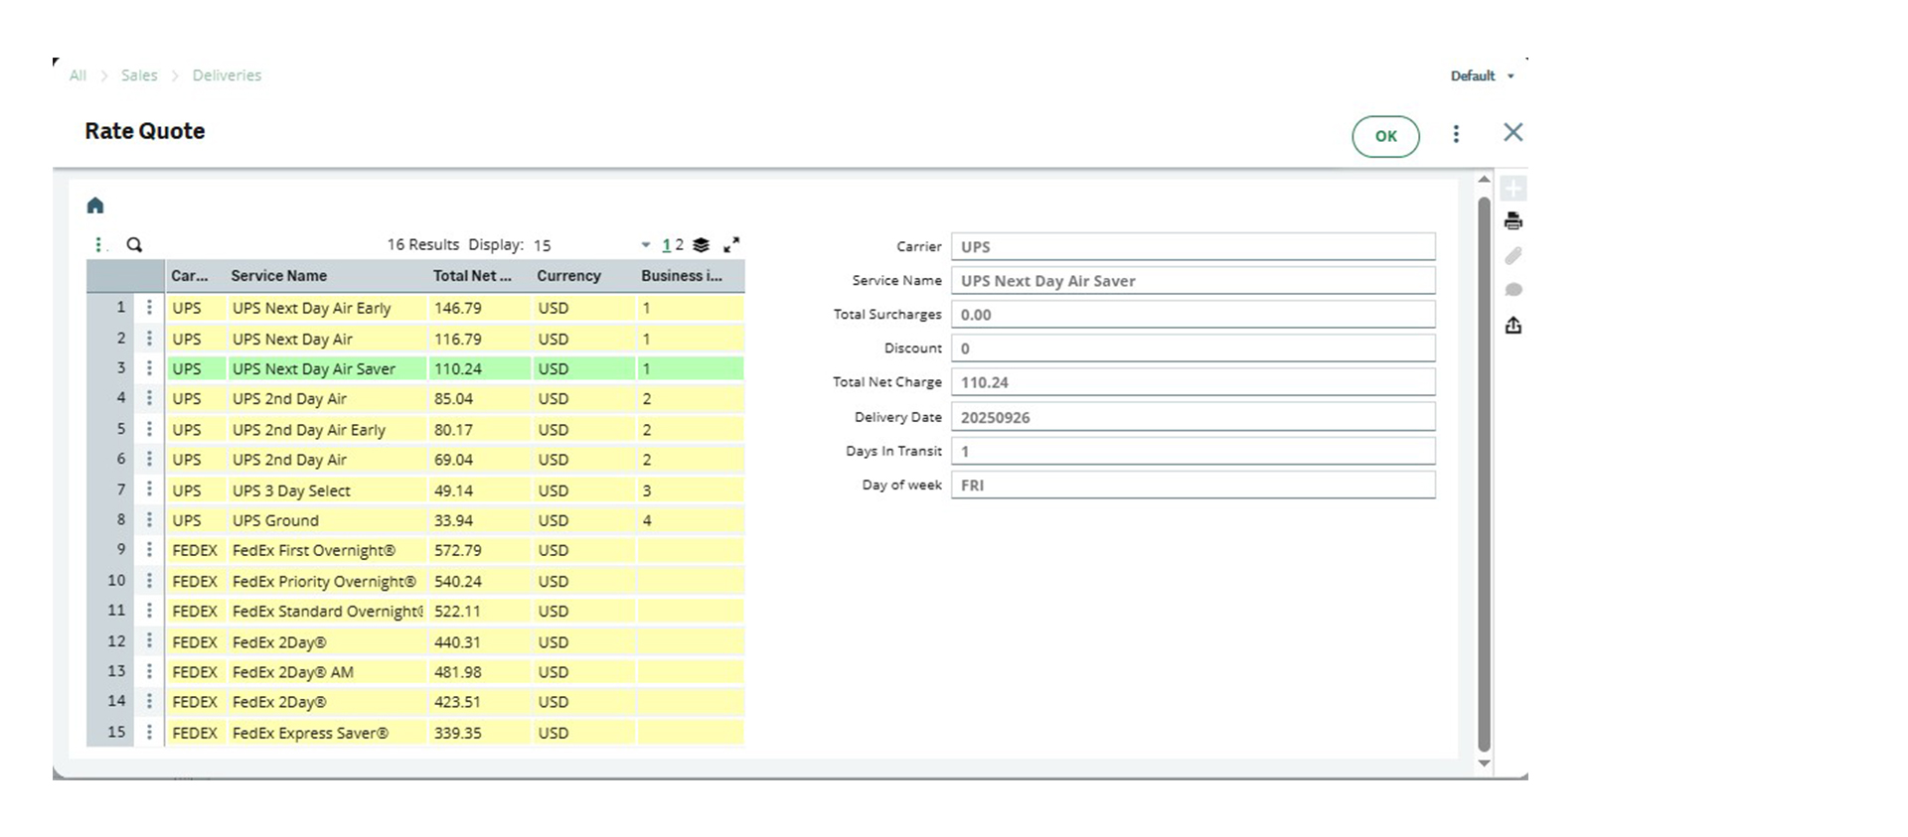Viewport: 1908px width, 837px height.
Task: Click the stacked layers icon in grid toolbar
Action: 702,244
